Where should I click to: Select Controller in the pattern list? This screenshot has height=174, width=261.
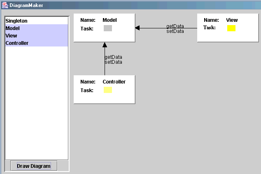17,43
